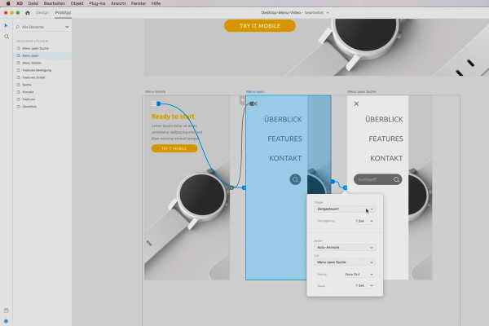Click the blue Menu open artboard title
Viewport: 489px width, 326px height.
click(x=255, y=92)
